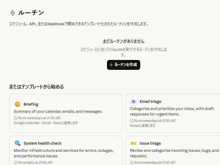The width and height of the screenshot is (220, 165).
Task: Click the ticket icon on the Issue triage card
Action: pos(133,143)
